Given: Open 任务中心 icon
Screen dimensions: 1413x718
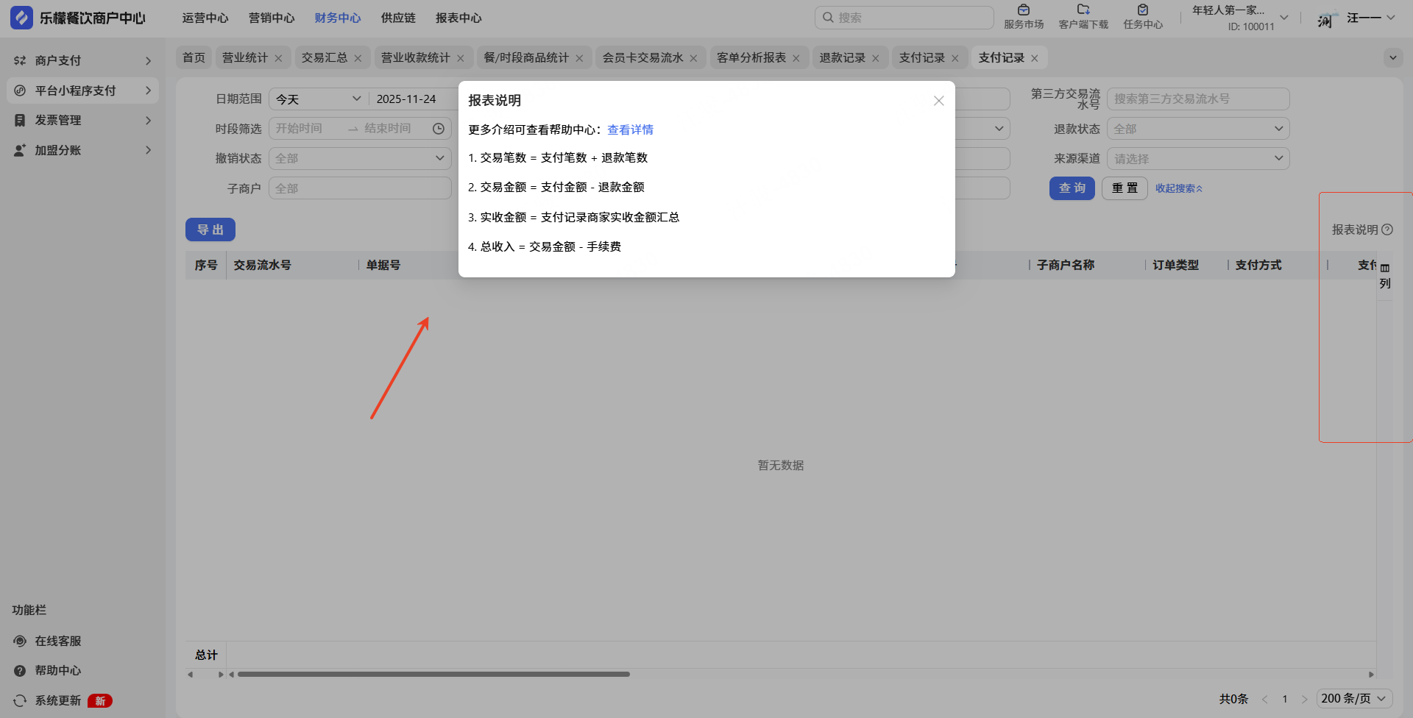Looking at the screenshot, I should [1143, 10].
